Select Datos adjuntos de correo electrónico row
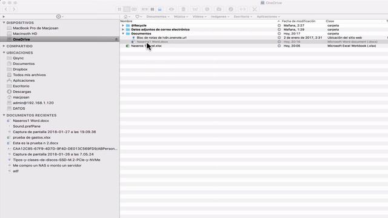The height and width of the screenshot is (218, 388). (x=254, y=30)
